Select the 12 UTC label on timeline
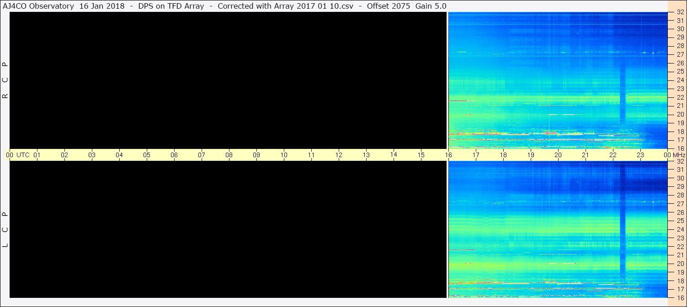 click(x=339, y=155)
